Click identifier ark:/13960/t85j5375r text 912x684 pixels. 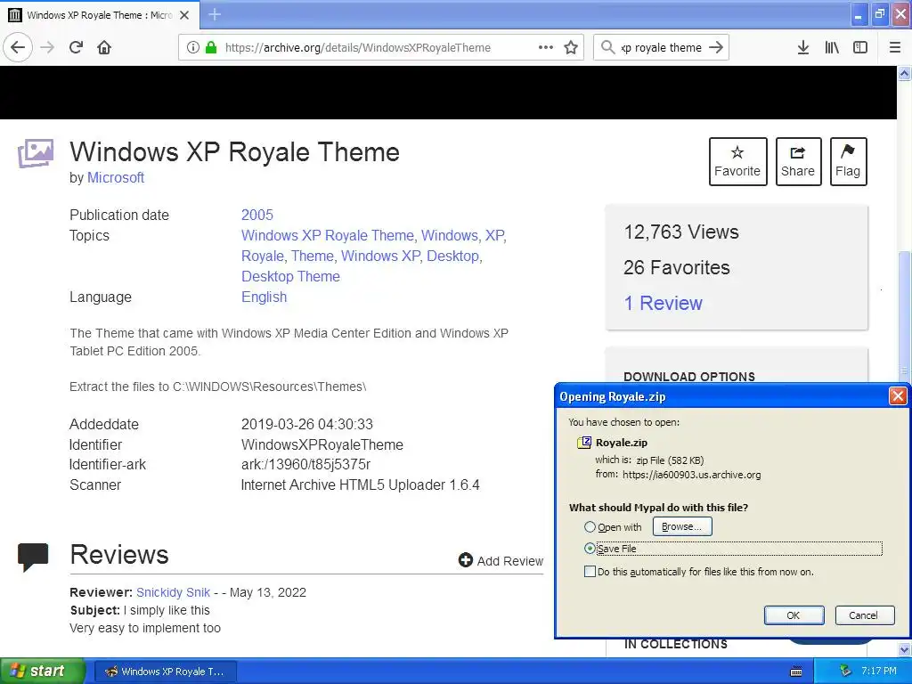point(306,465)
